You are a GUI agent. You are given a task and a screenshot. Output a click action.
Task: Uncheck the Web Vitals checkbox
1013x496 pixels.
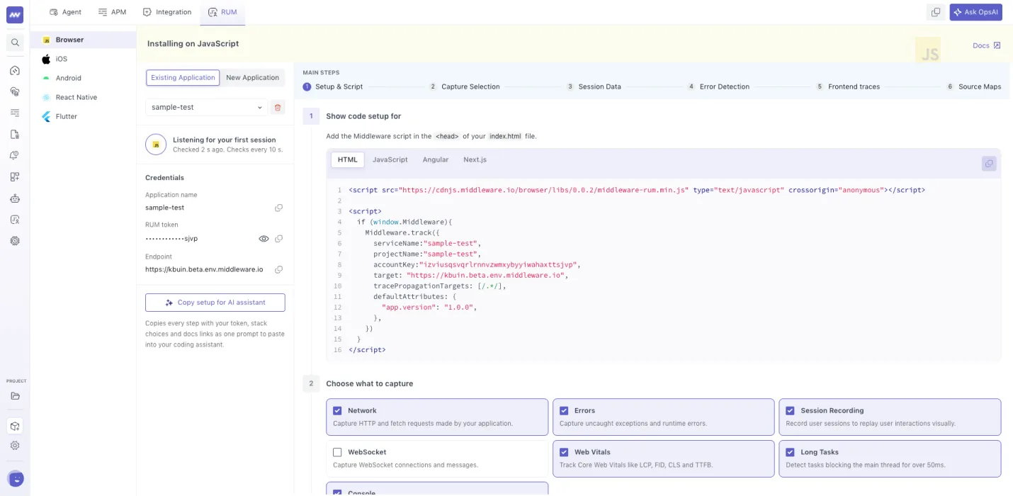pos(564,452)
